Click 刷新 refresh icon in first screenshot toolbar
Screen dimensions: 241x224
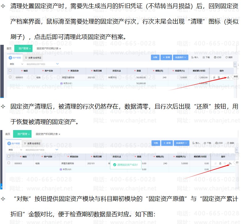(226, 57)
